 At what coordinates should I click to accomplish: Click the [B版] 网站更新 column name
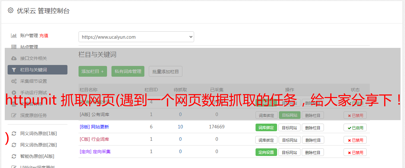click(x=94, y=127)
